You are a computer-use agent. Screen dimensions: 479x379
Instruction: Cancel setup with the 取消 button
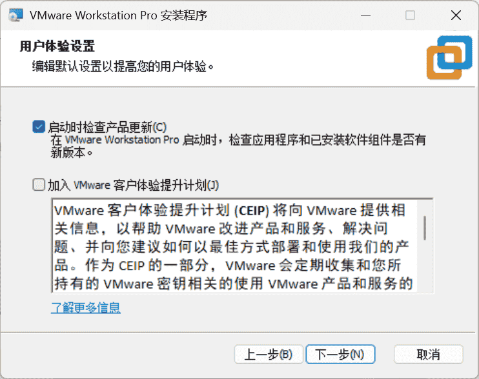[x=428, y=355]
